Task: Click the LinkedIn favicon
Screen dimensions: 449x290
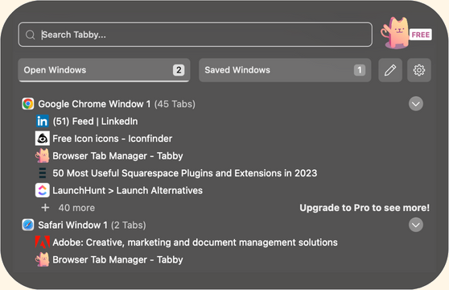Action: click(x=43, y=121)
